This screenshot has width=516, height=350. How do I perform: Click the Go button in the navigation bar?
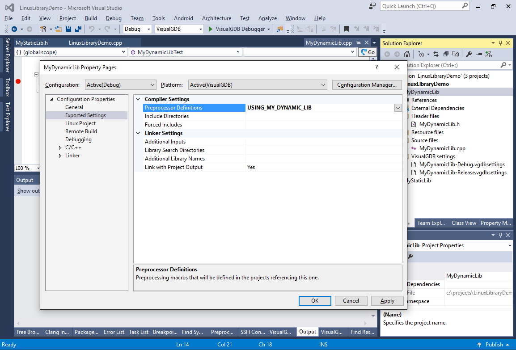368,52
